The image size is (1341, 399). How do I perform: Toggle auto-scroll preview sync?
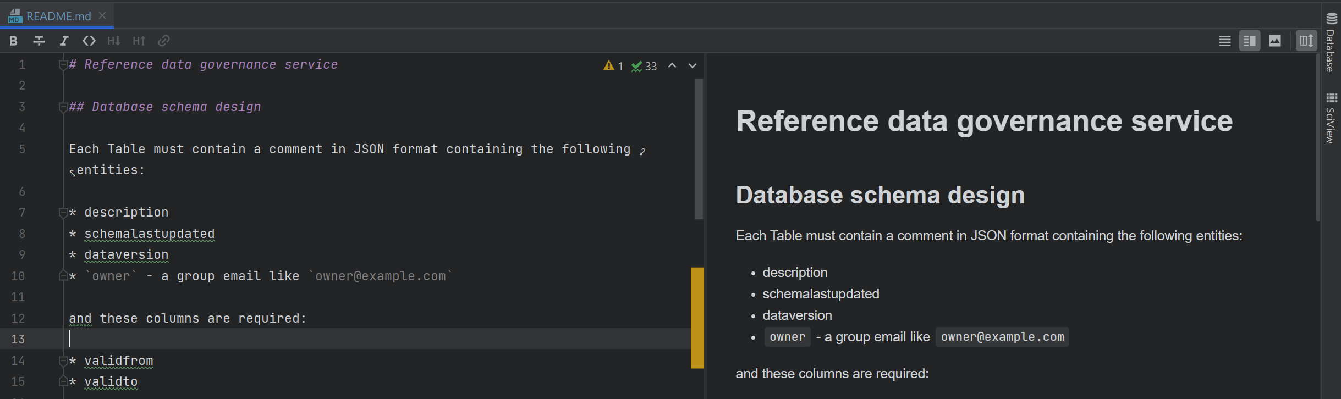pos(1306,41)
